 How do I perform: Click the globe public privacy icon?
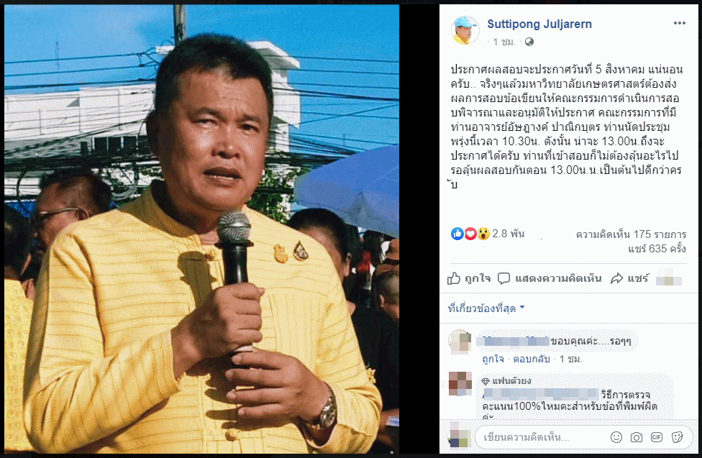pos(529,42)
